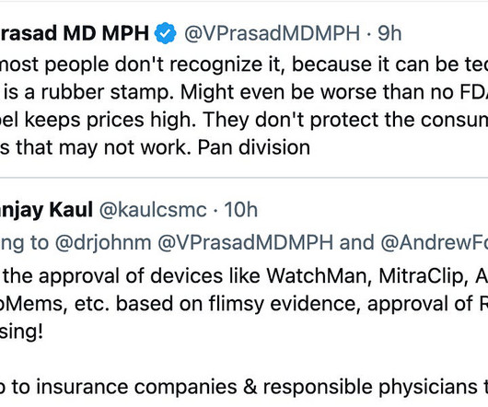The image size is (488, 407).
Task: Open the tweet line about WatchMan and MitraClip
Action: click(244, 275)
